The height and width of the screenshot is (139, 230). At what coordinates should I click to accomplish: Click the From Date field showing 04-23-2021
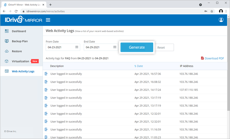[x=63, y=47]
